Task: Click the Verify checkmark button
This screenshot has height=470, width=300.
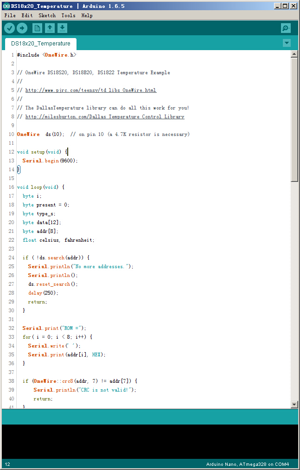Action: [x=9, y=28]
